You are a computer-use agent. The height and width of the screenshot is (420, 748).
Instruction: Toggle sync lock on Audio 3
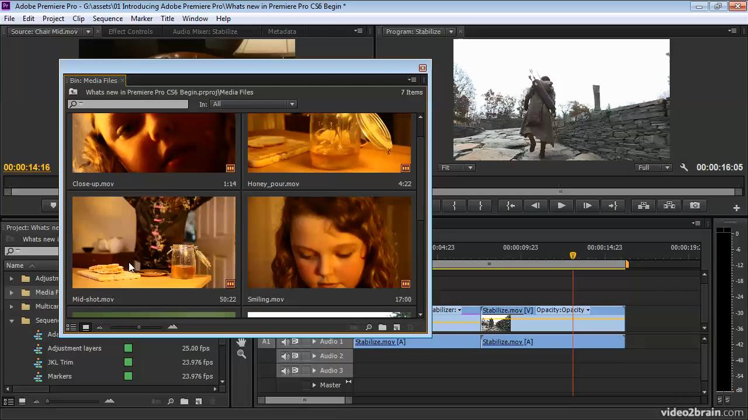[x=295, y=370]
